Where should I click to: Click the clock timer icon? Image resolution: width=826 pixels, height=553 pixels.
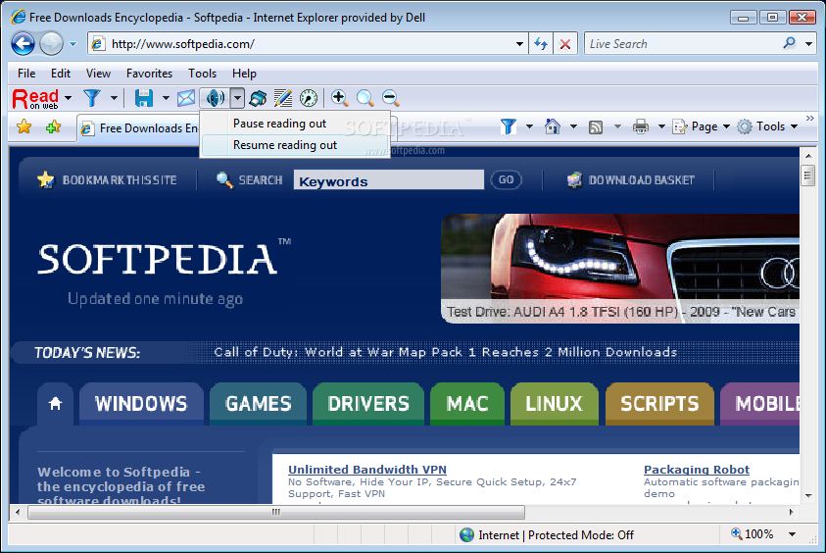pos(309,98)
